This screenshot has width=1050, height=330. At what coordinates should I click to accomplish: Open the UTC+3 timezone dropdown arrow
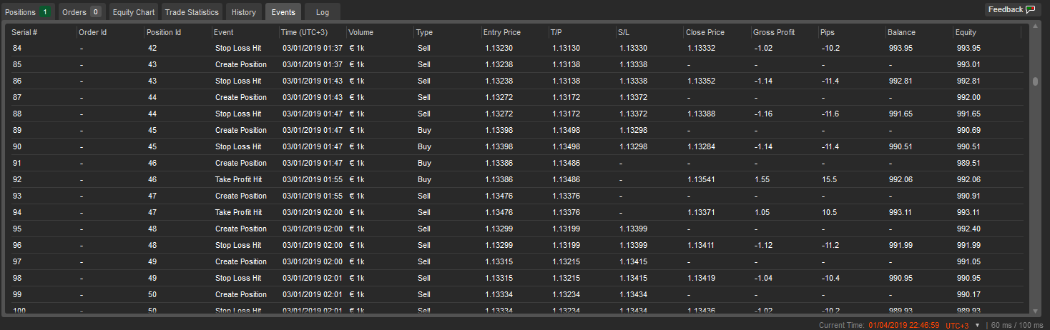(x=977, y=326)
